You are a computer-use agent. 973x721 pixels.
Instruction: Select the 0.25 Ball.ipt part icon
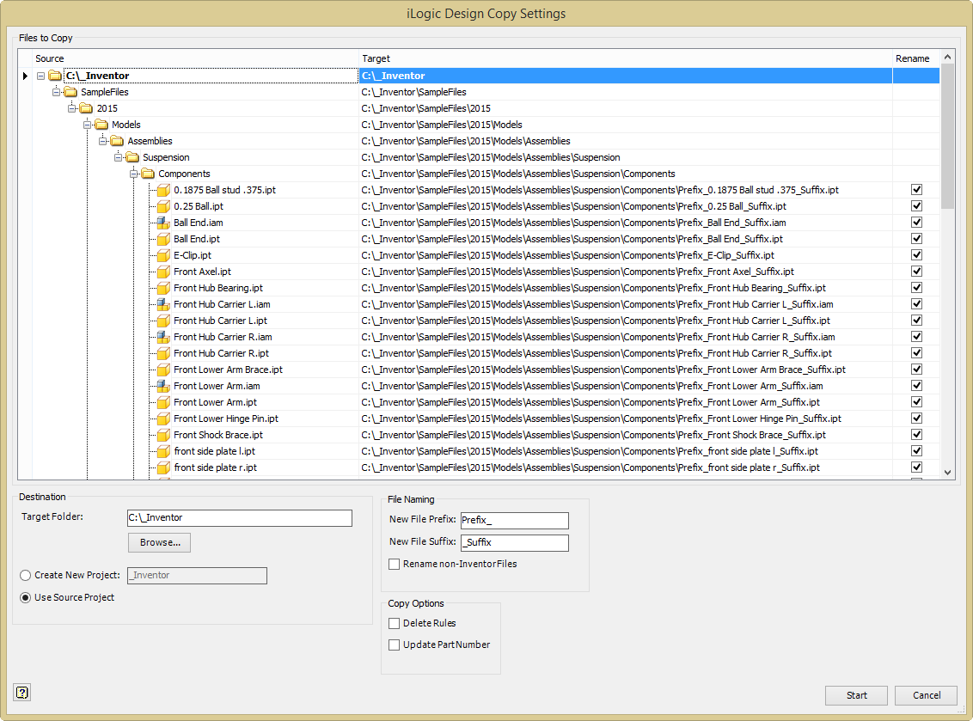[x=163, y=205]
